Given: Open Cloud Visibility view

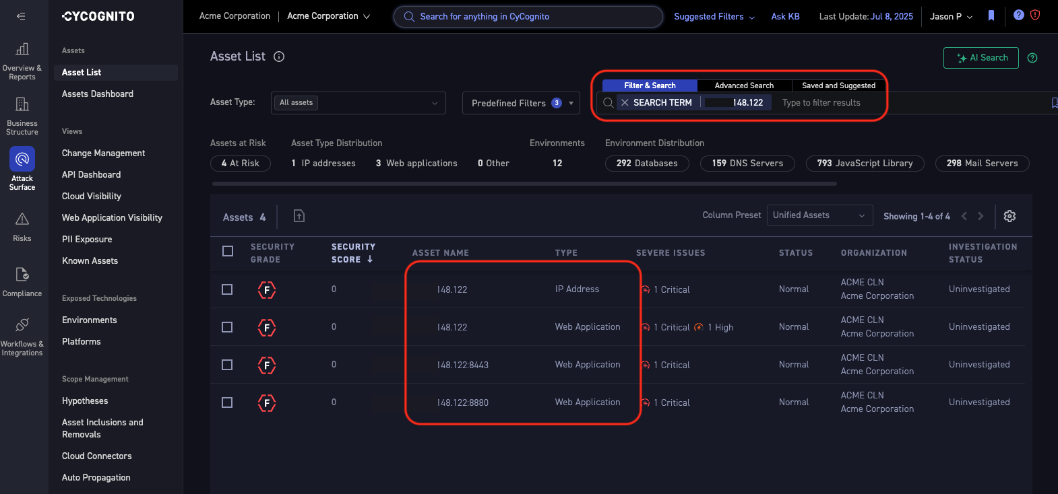Looking at the screenshot, I should click(x=92, y=197).
